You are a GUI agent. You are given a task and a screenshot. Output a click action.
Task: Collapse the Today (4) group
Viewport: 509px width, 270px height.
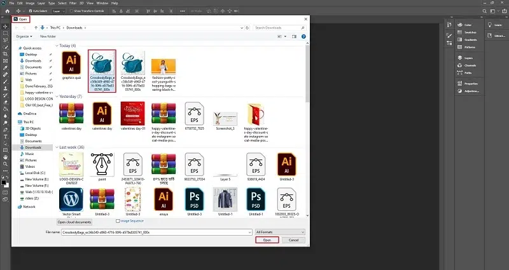57,46
